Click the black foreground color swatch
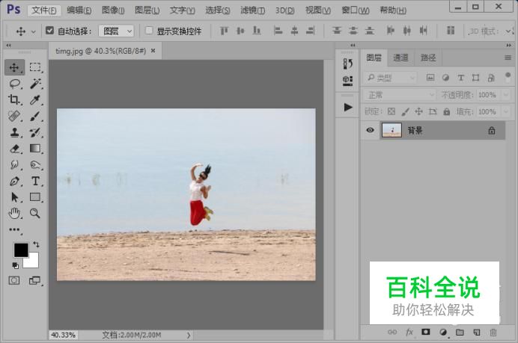The image size is (518, 343). [x=20, y=250]
